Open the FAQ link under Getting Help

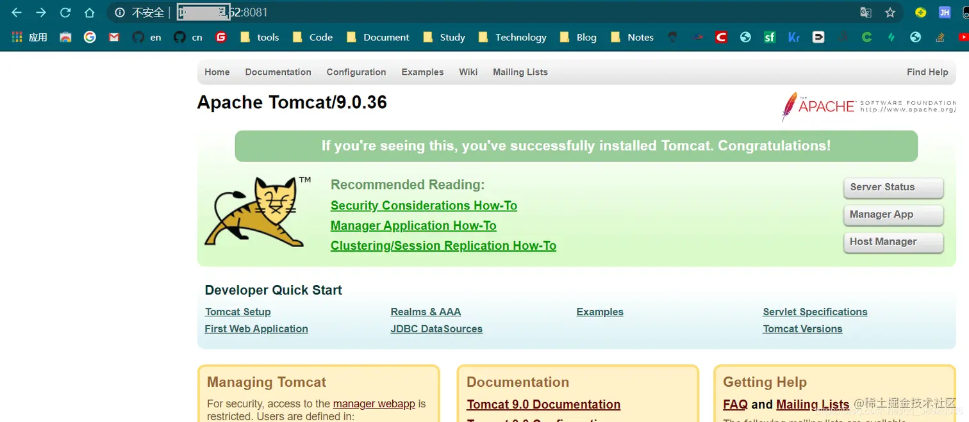tap(735, 405)
